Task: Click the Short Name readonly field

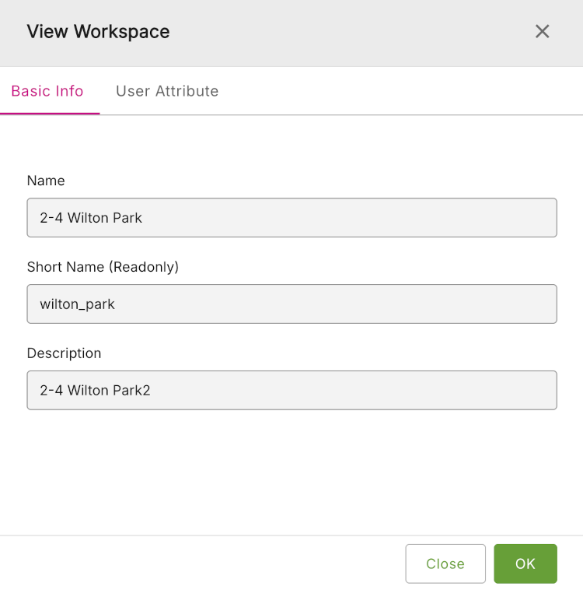Action: pyautogui.click(x=291, y=304)
